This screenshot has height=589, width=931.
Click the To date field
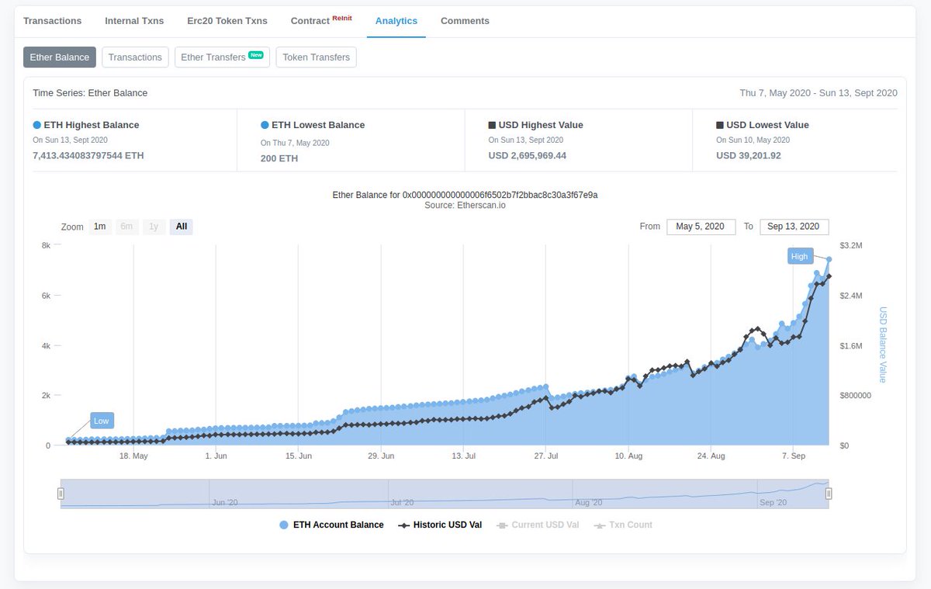pos(794,227)
